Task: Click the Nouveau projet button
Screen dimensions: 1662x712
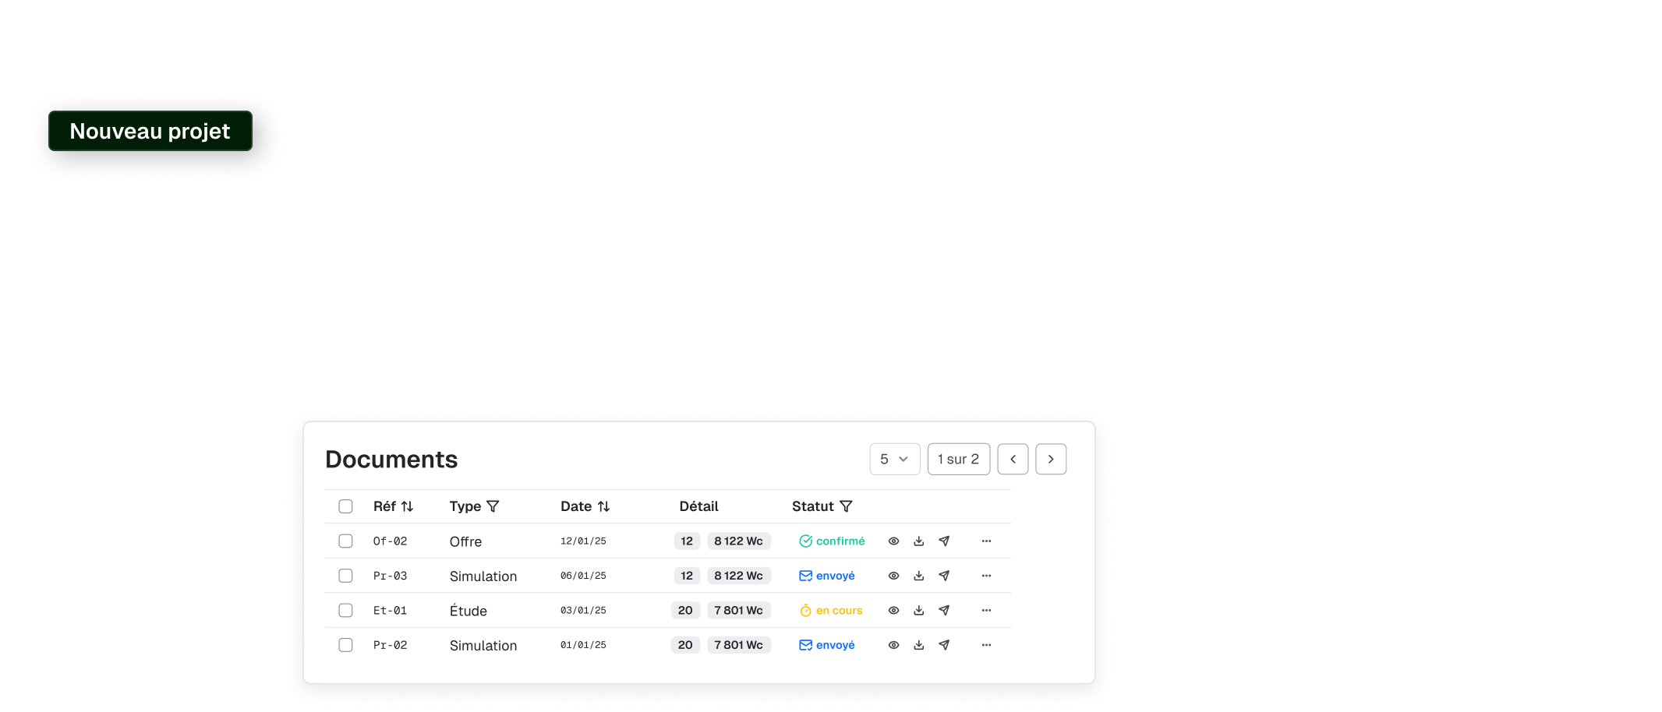Action: click(150, 131)
